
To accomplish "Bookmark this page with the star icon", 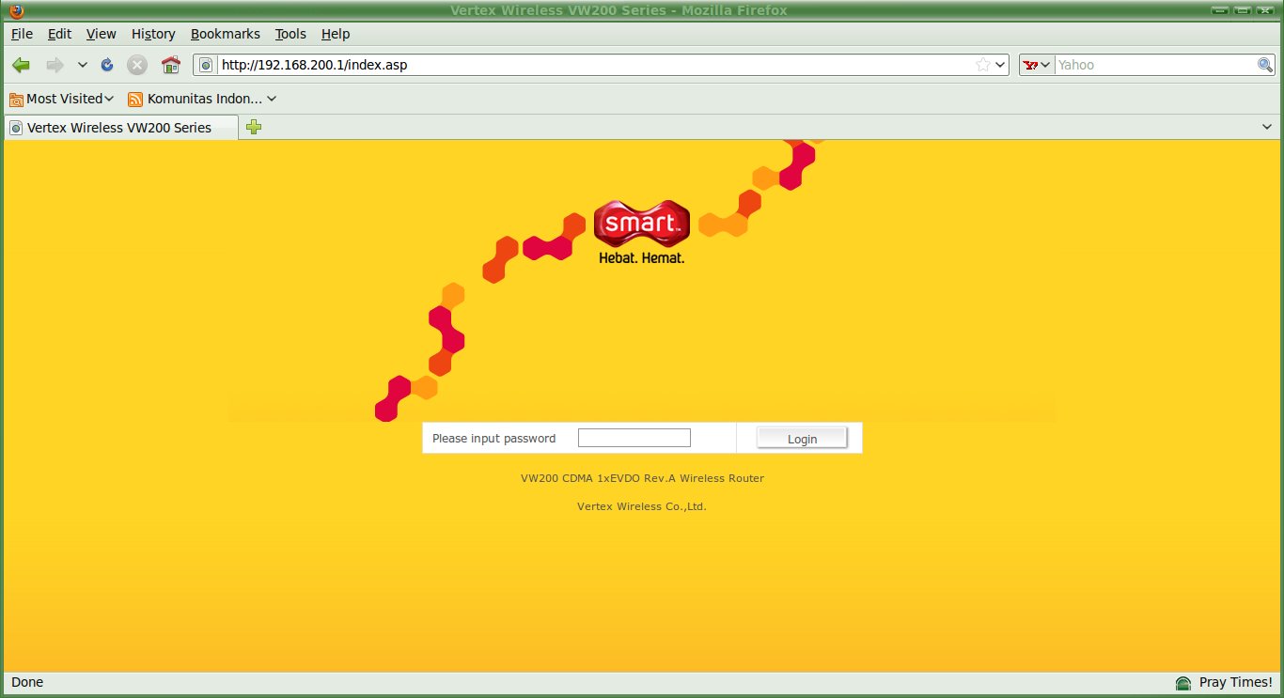I will [982, 65].
